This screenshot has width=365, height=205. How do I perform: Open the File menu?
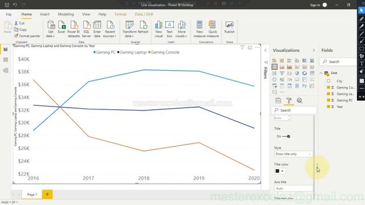point(9,14)
